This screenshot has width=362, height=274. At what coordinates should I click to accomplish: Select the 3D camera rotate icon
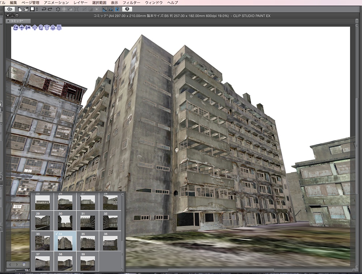tap(16, 28)
